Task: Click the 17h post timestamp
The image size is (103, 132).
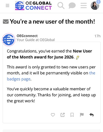Action: (x=97, y=36)
